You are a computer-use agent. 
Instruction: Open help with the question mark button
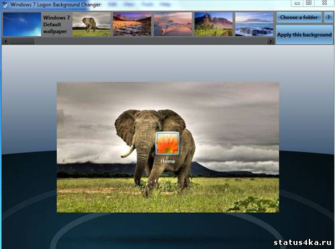click(x=328, y=17)
